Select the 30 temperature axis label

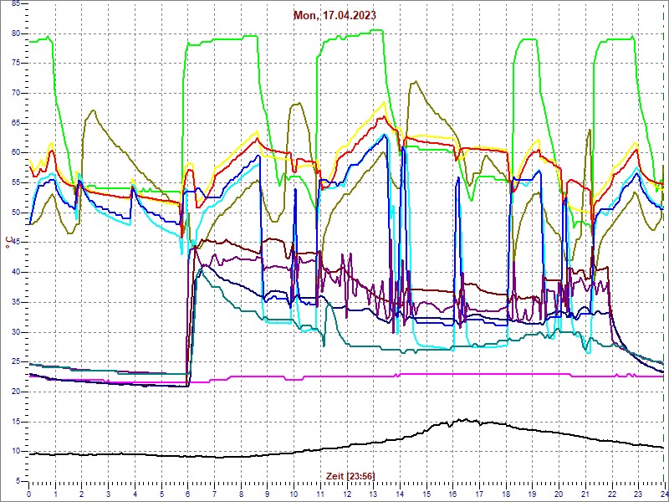coord(15,332)
